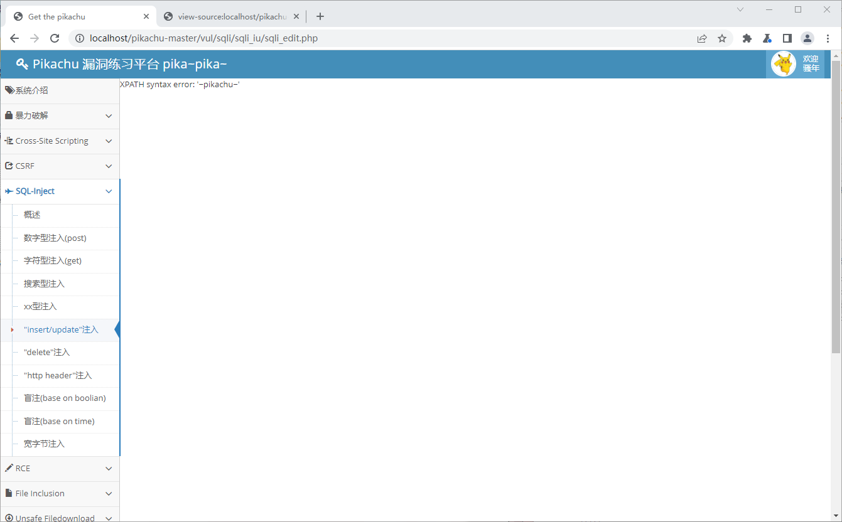Bookmark this page with star icon
Viewport: 842px width, 522px height.
pyautogui.click(x=722, y=38)
